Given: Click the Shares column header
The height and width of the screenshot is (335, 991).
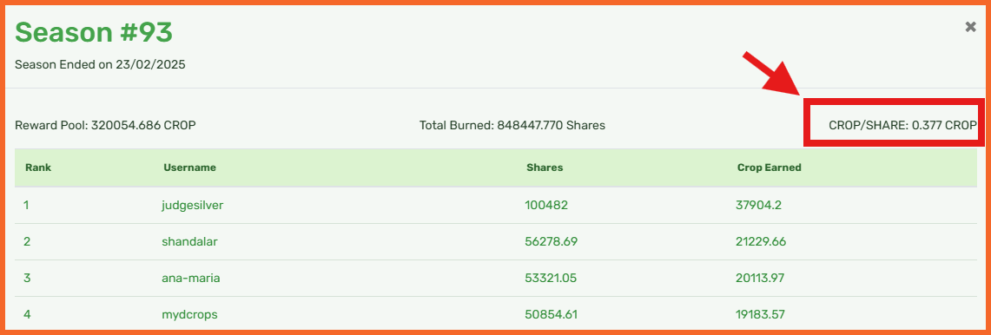Looking at the screenshot, I should pos(545,168).
